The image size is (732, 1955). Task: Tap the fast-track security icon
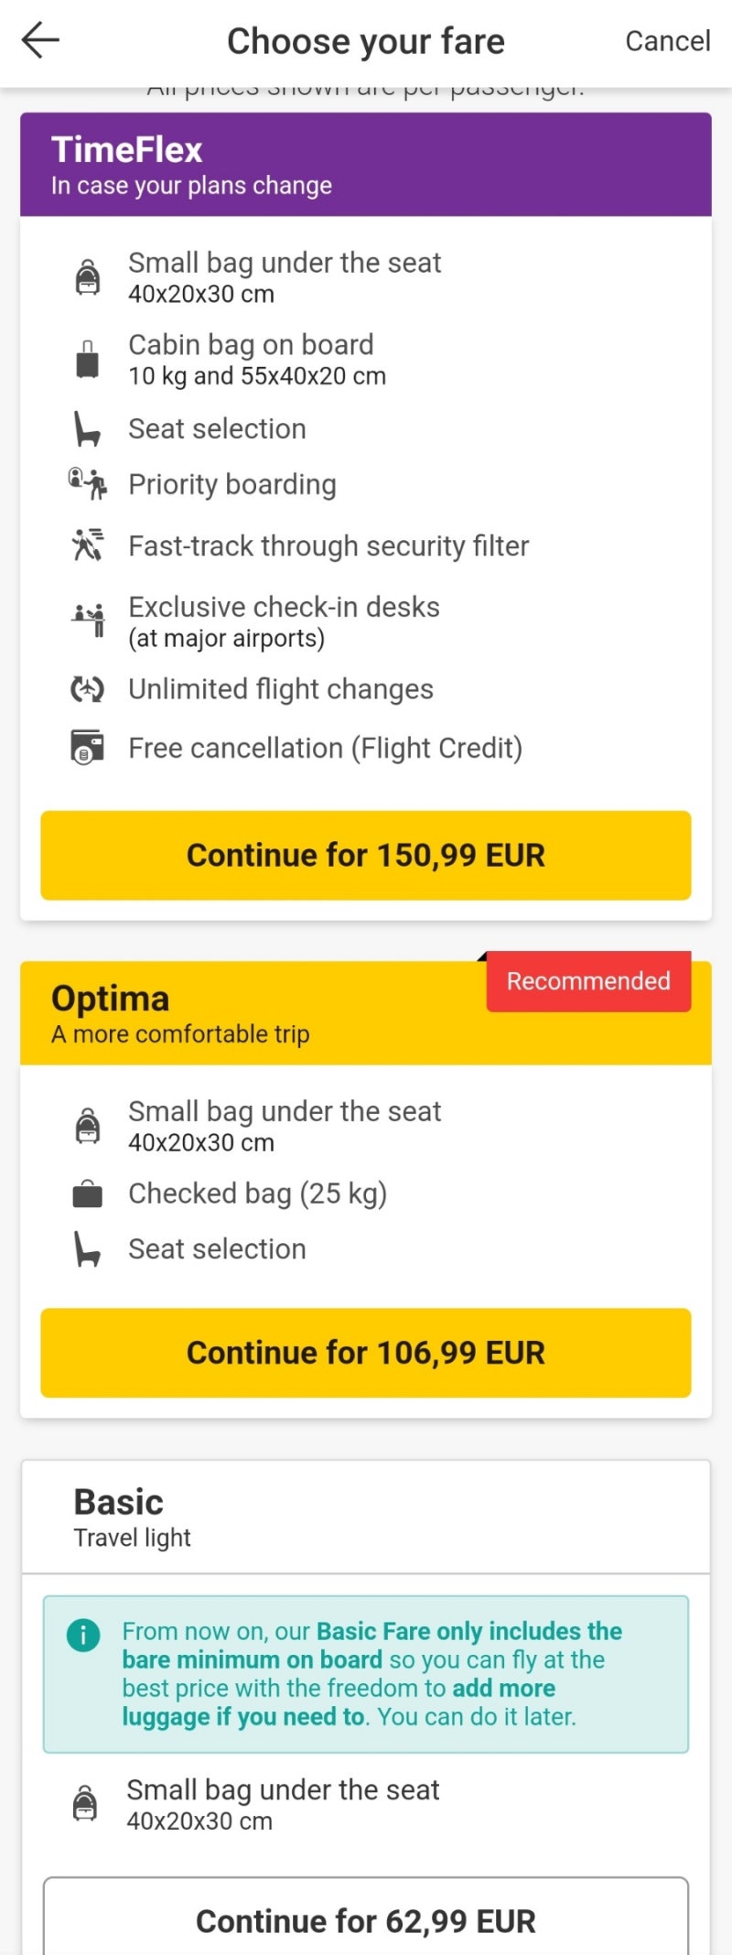[88, 545]
